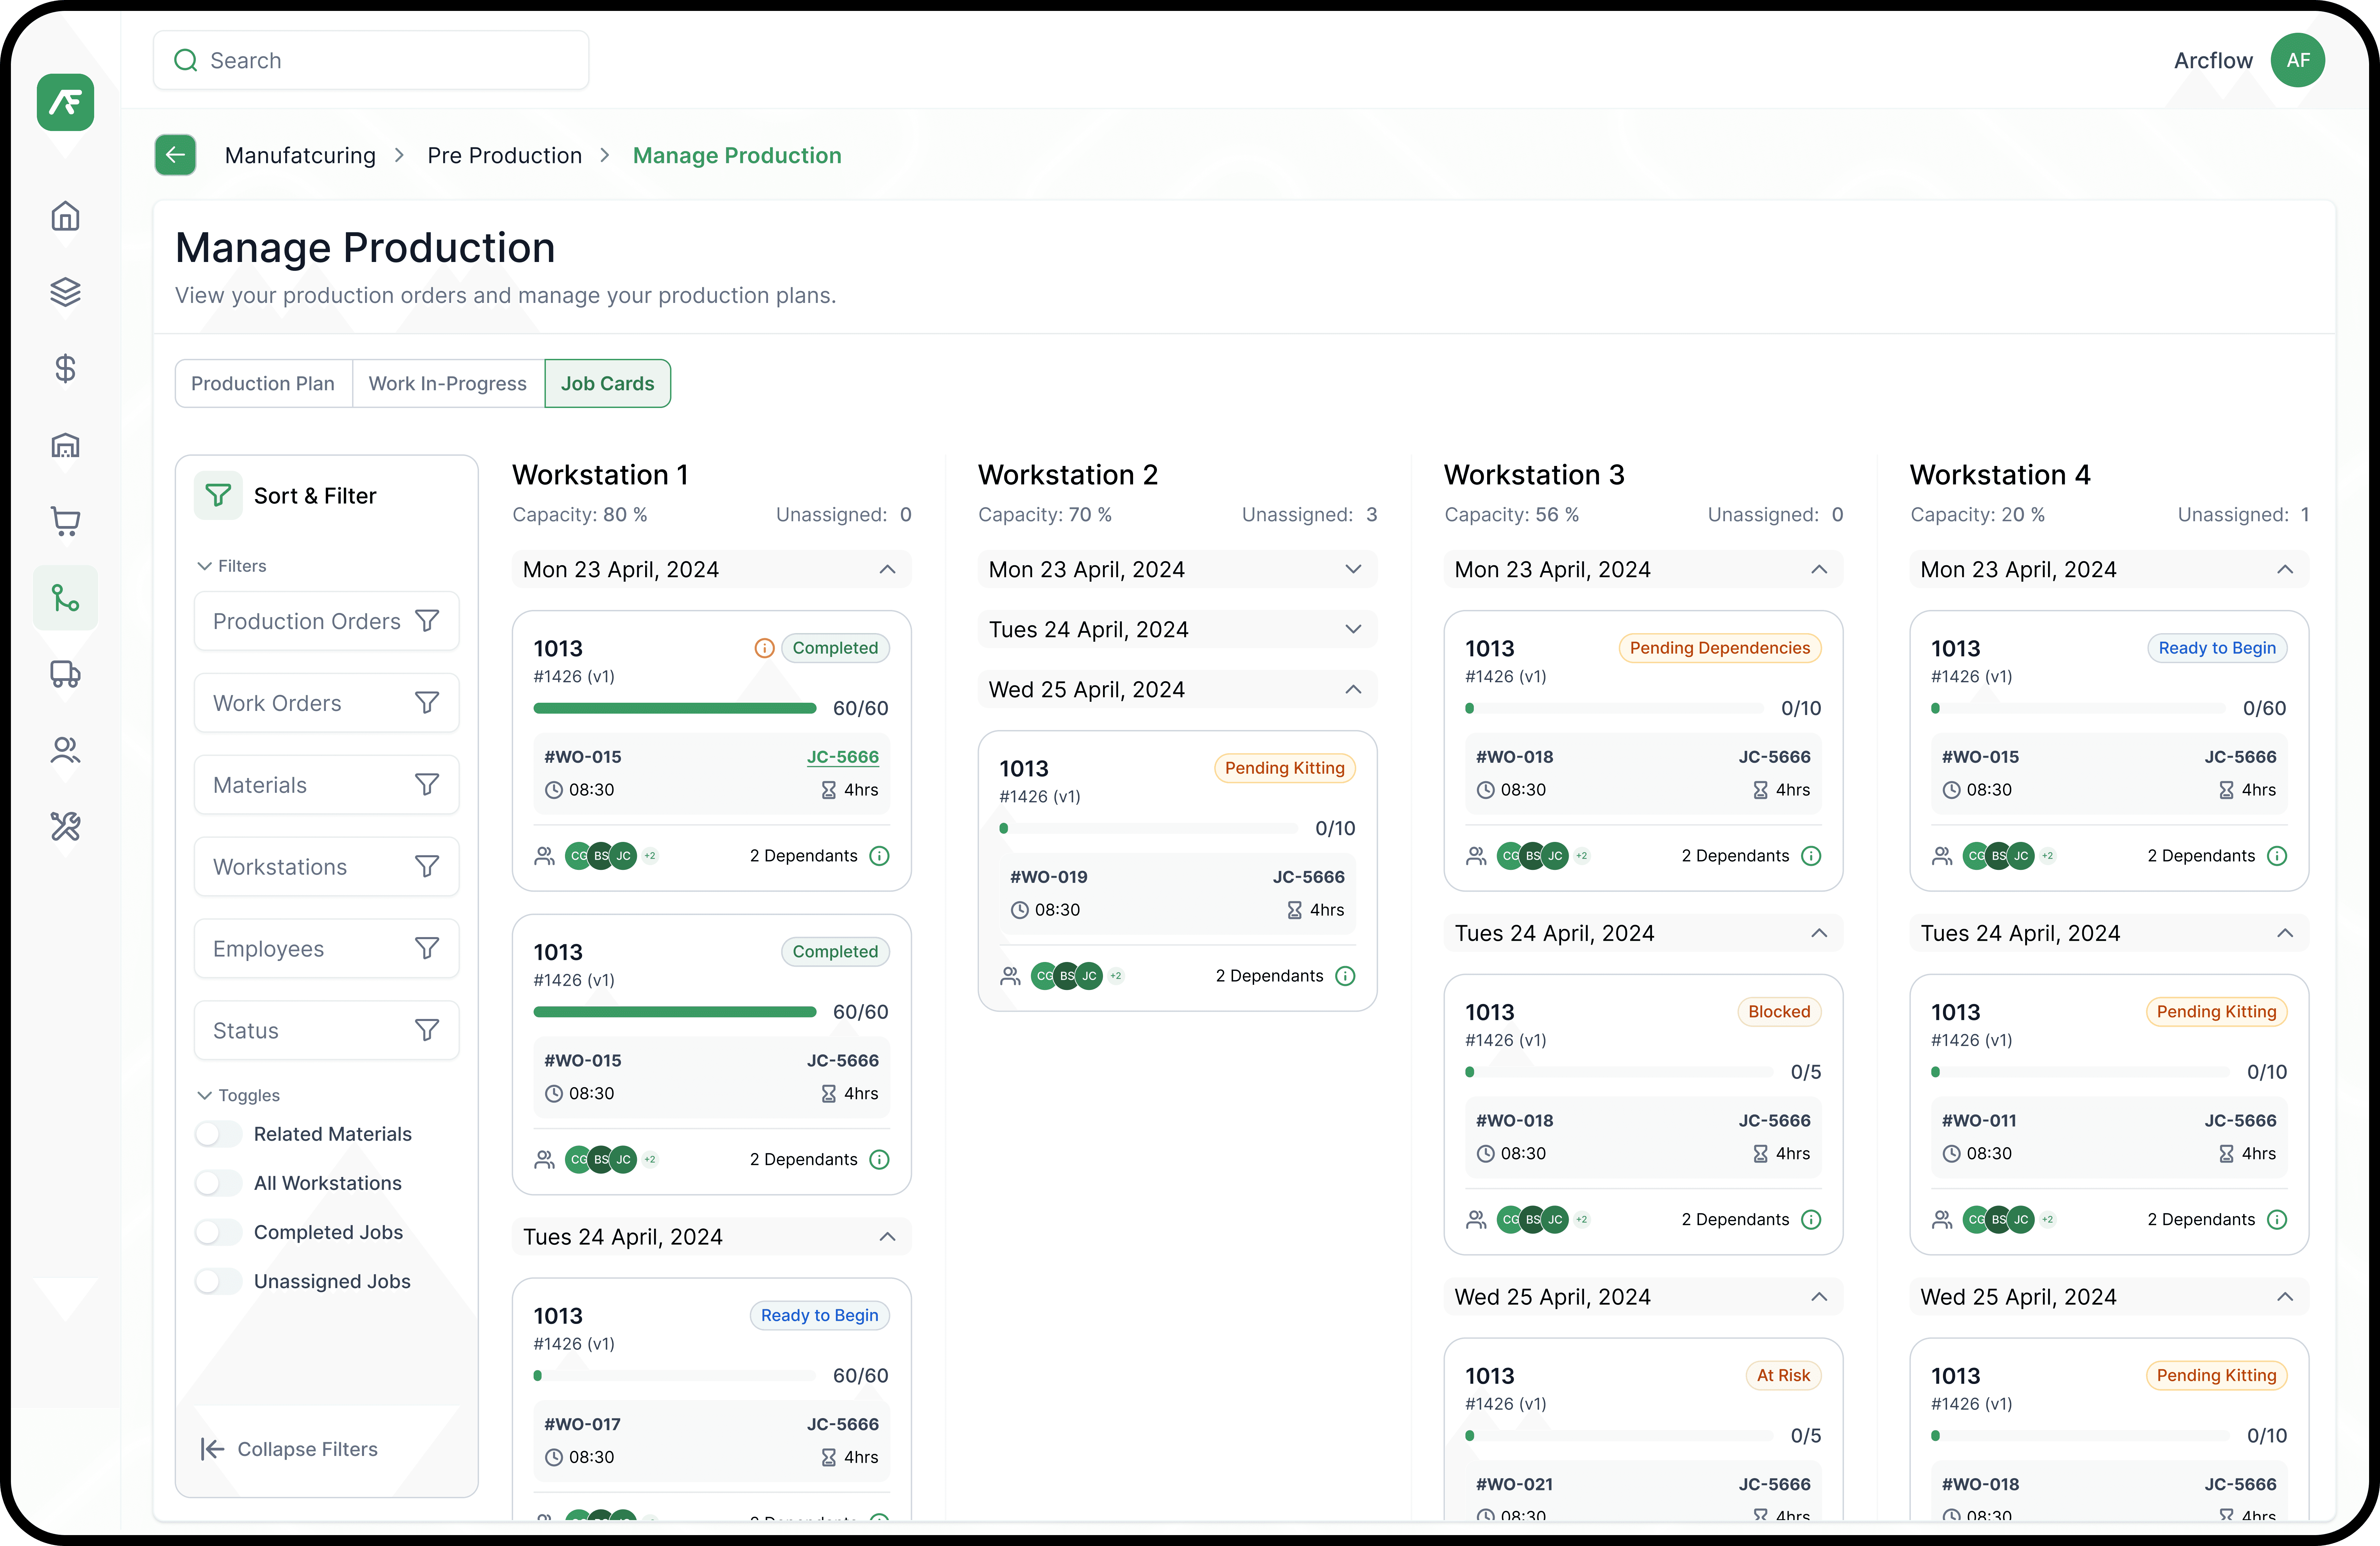Collapse Mon 23 April under Workstation 1
This screenshot has height=1546, width=2380.
[x=887, y=569]
